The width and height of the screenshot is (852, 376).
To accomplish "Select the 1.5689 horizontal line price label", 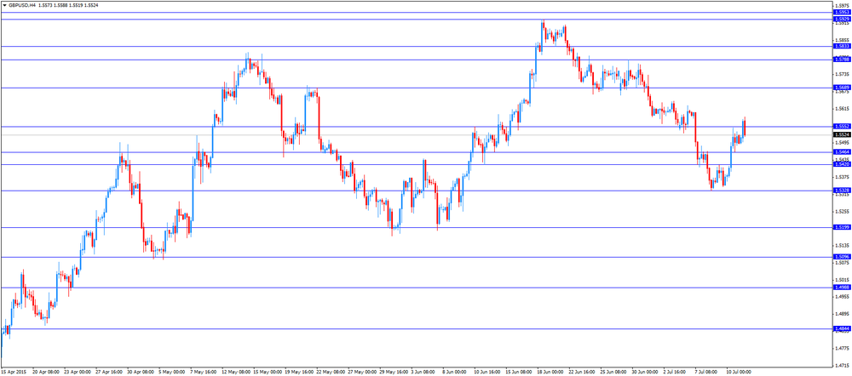I will click(842, 88).
